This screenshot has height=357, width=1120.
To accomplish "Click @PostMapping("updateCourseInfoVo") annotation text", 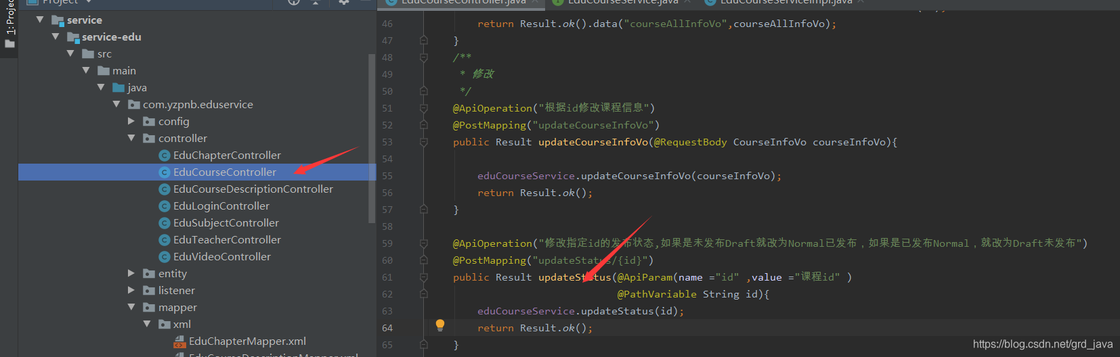I will coord(556,125).
